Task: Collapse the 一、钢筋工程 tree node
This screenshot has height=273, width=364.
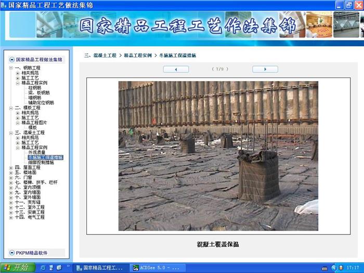Action: click(11, 68)
